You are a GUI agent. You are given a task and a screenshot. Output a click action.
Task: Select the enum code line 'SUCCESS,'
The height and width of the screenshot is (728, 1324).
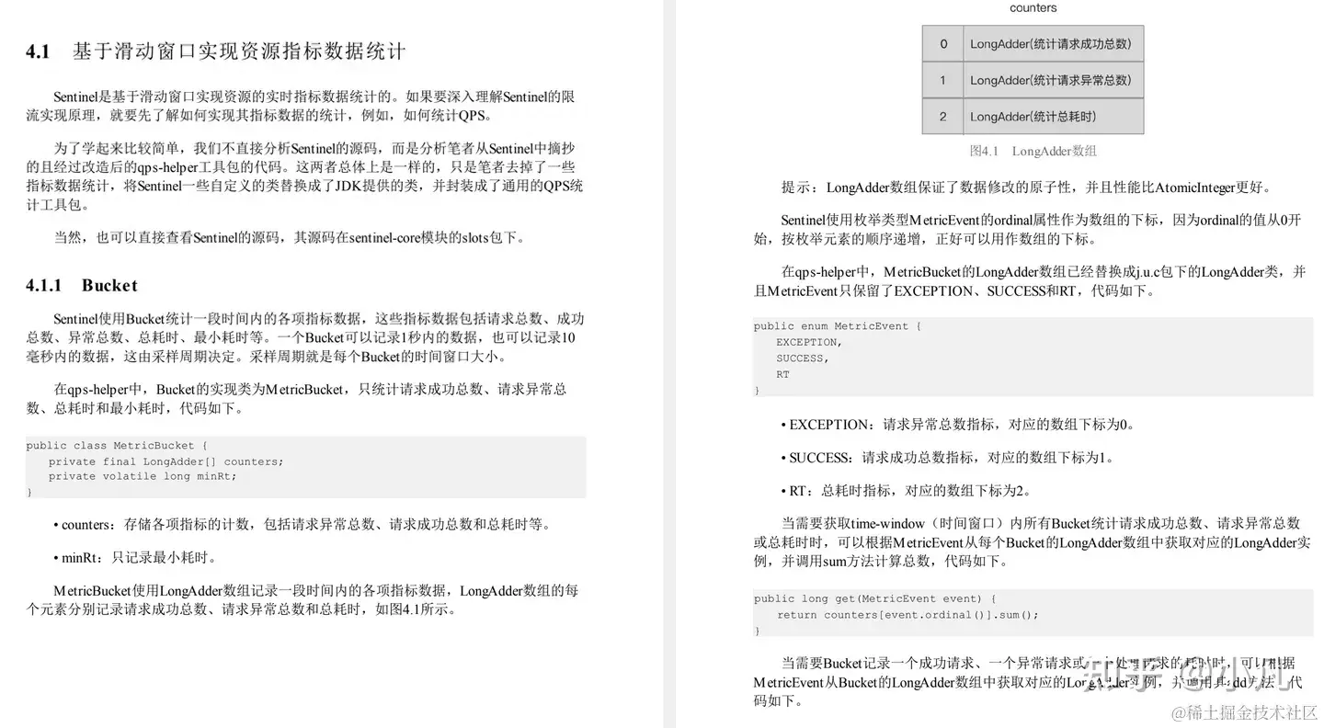click(803, 358)
